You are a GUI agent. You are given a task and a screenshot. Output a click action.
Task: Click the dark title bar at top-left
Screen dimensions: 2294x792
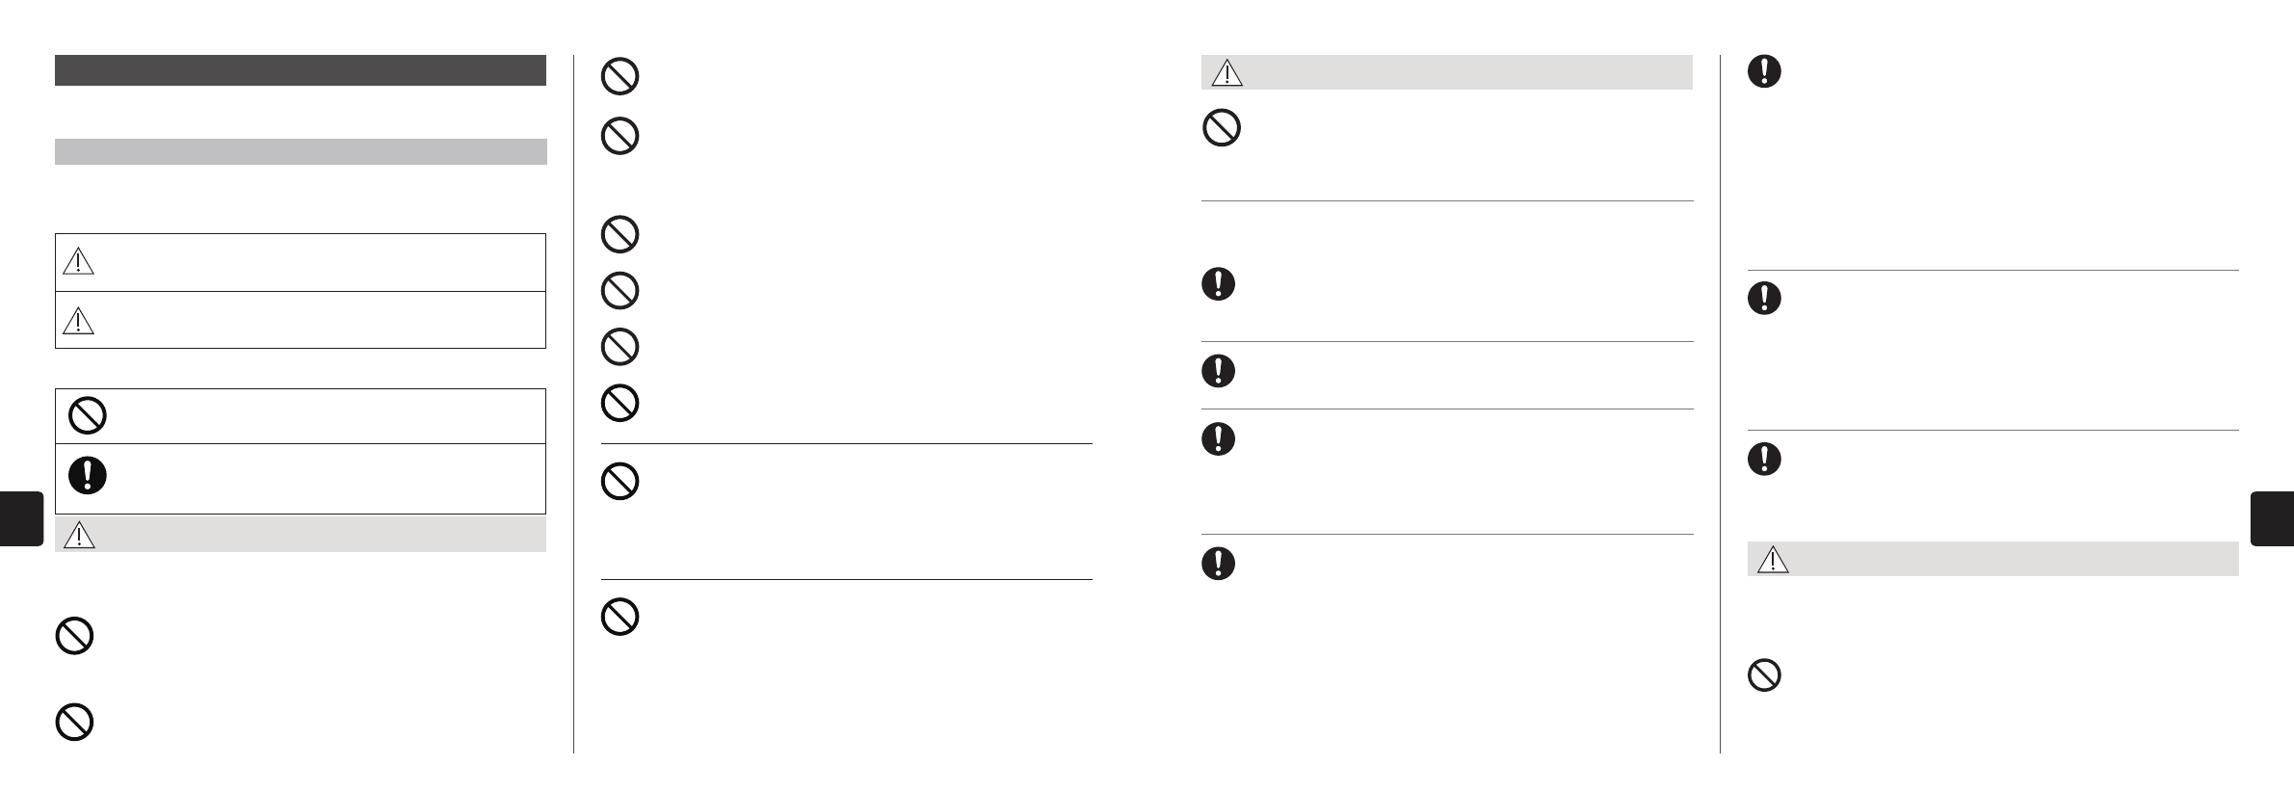coord(300,70)
